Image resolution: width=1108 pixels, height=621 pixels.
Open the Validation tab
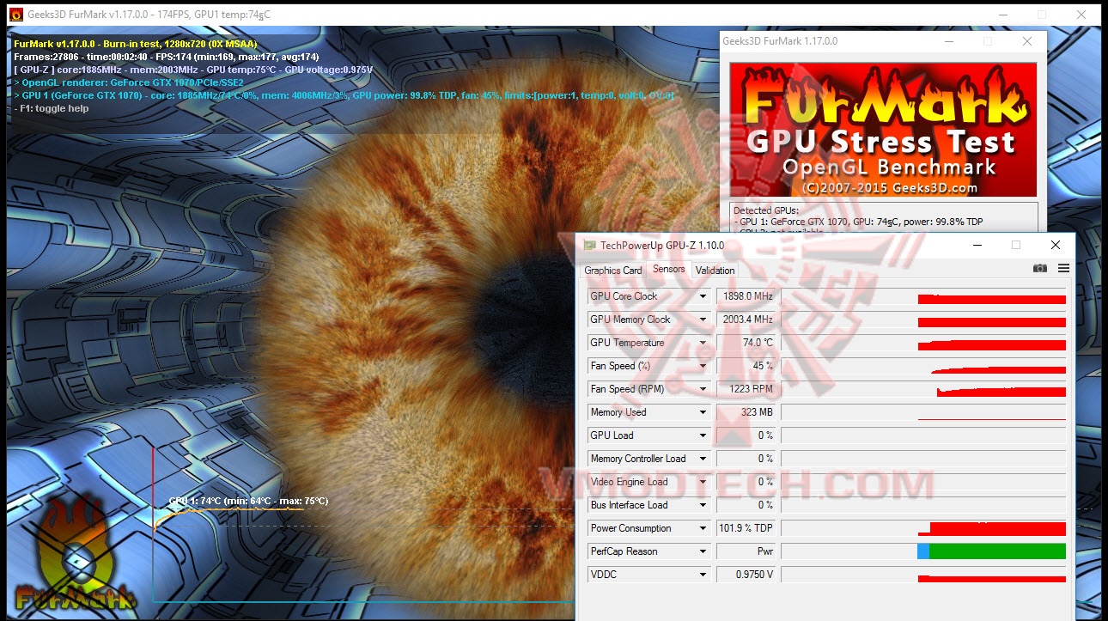[x=715, y=271]
